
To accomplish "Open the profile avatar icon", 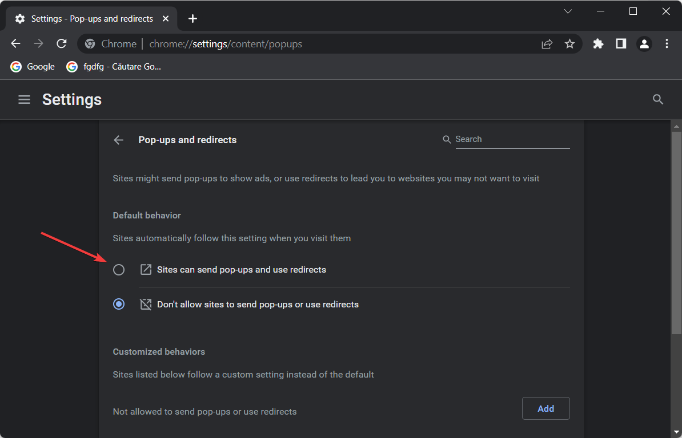I will 644,44.
